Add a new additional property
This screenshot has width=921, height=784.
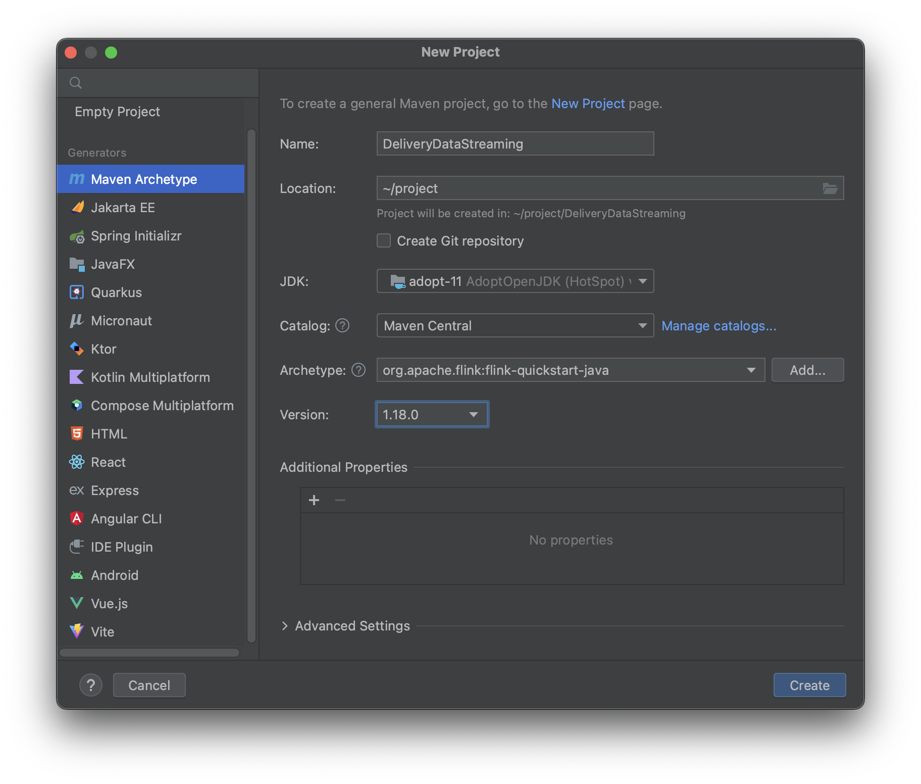(314, 500)
